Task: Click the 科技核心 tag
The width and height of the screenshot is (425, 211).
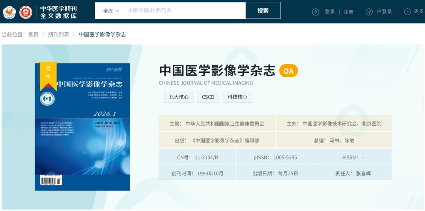Action: click(x=237, y=97)
